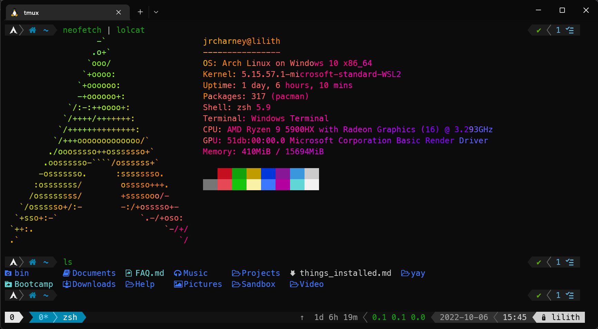Click the jobs list icon on ls prompt line

point(570,262)
